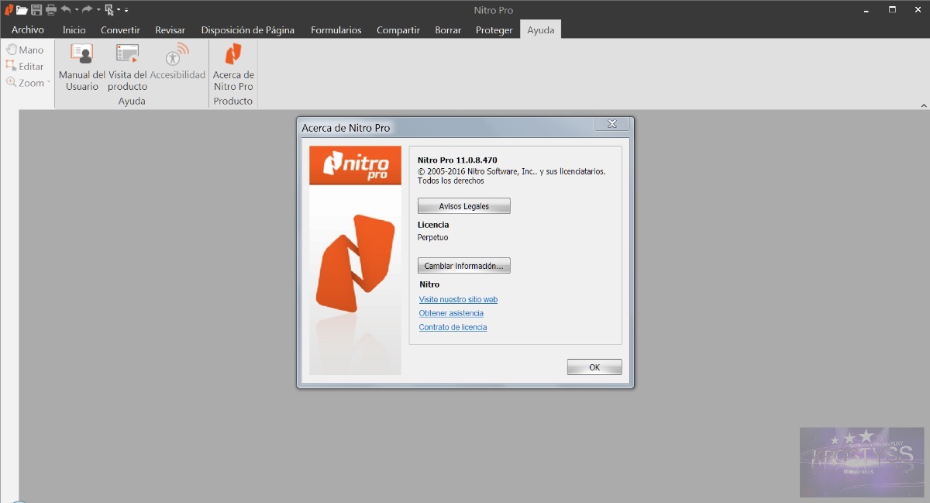Undo with the back arrow icon
Viewport: 930px width, 503px height.
tap(66, 9)
